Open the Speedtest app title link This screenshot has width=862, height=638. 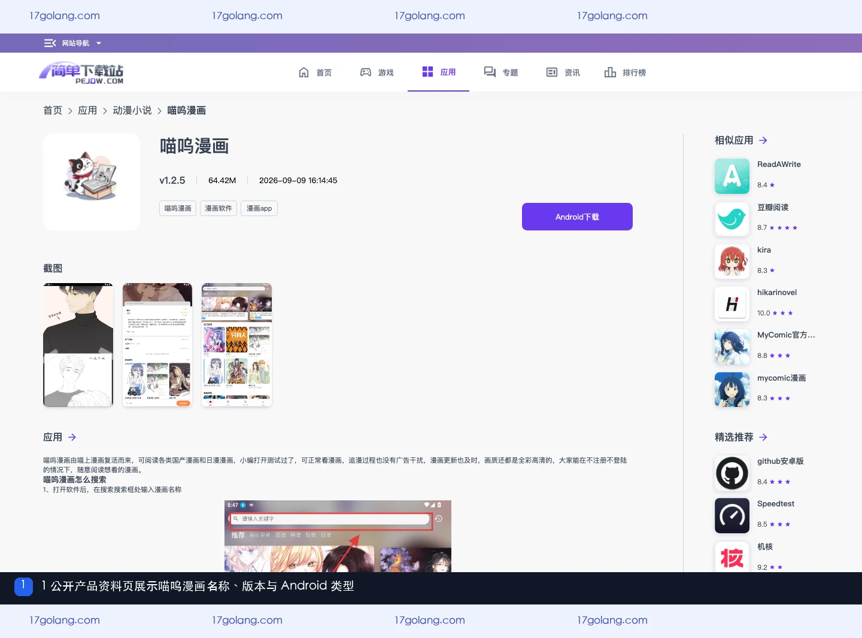(776, 504)
